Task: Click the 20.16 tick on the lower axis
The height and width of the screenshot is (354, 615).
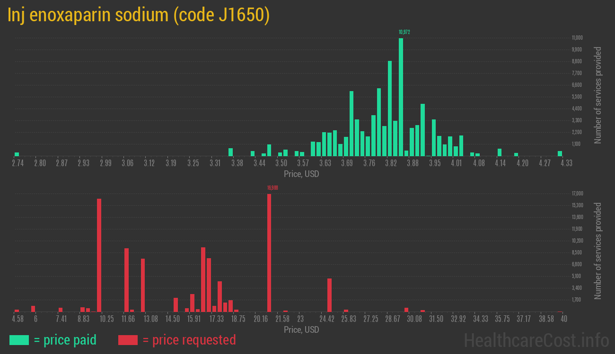Action: 261,319
